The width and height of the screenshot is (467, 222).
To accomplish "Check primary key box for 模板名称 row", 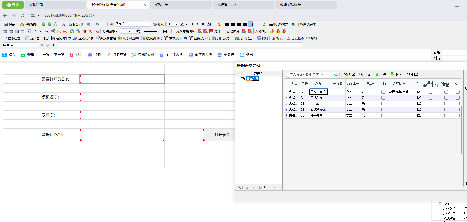I will coord(431,98).
